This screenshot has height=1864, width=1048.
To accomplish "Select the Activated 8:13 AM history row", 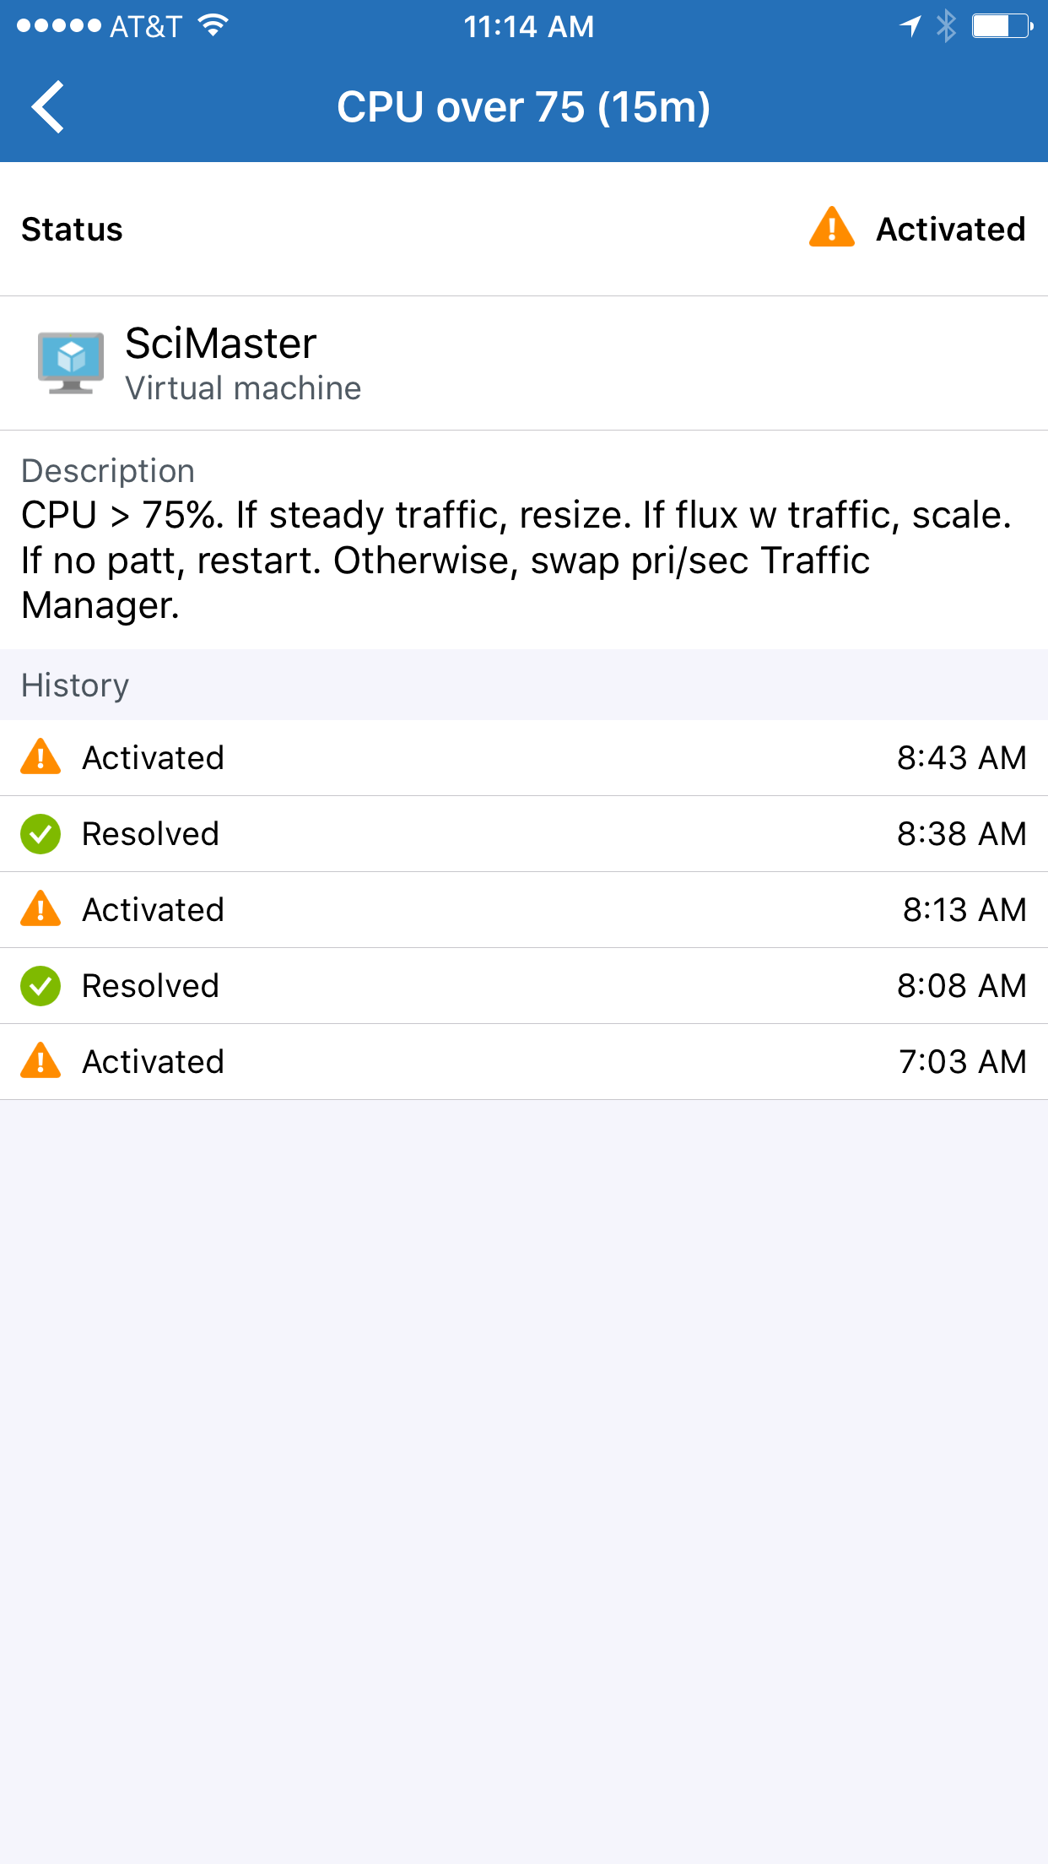I will [x=524, y=910].
